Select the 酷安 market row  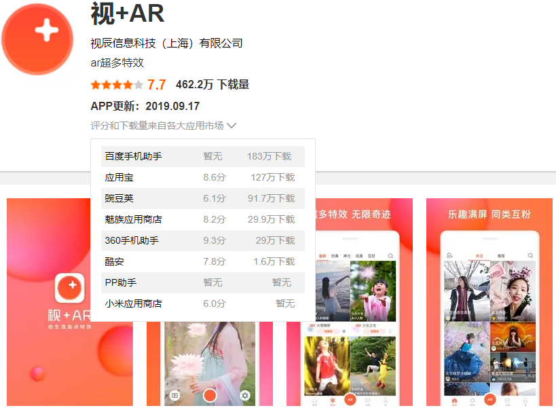[203, 261]
